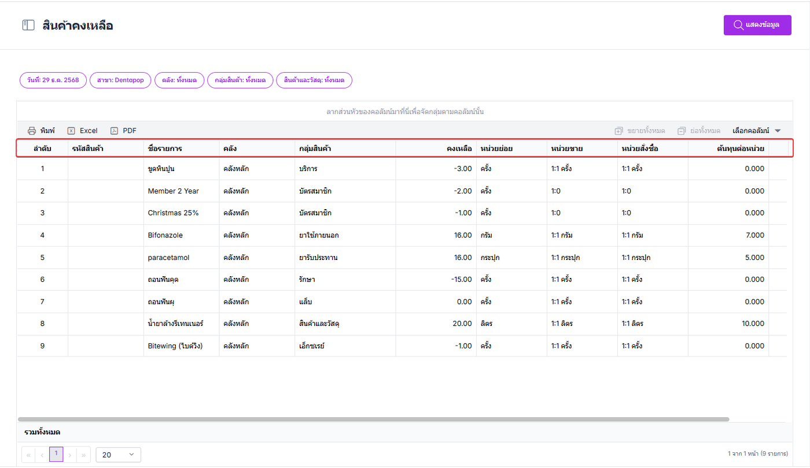Image resolution: width=810 pixels, height=468 pixels.
Task: Open the page size dropdown showing 20
Action: pos(118,455)
